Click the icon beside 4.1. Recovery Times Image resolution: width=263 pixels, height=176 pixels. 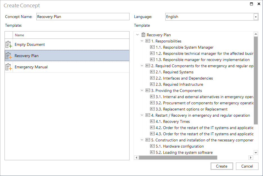click(x=152, y=121)
